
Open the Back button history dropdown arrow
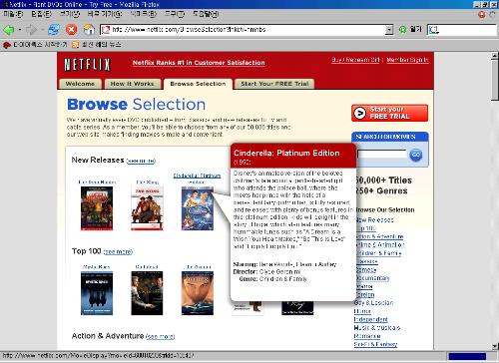coord(20,30)
